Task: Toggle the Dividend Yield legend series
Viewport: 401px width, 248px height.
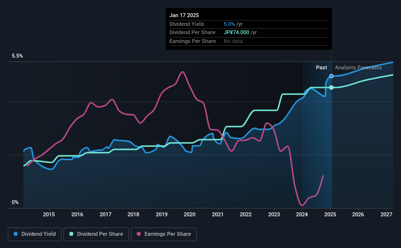Action: click(34, 234)
